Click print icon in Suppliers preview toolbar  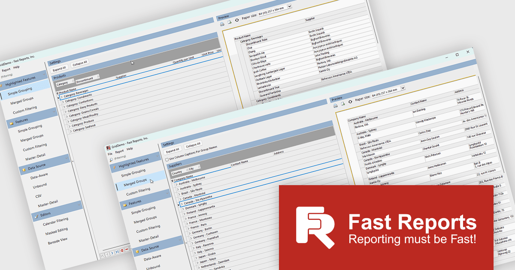point(336,105)
